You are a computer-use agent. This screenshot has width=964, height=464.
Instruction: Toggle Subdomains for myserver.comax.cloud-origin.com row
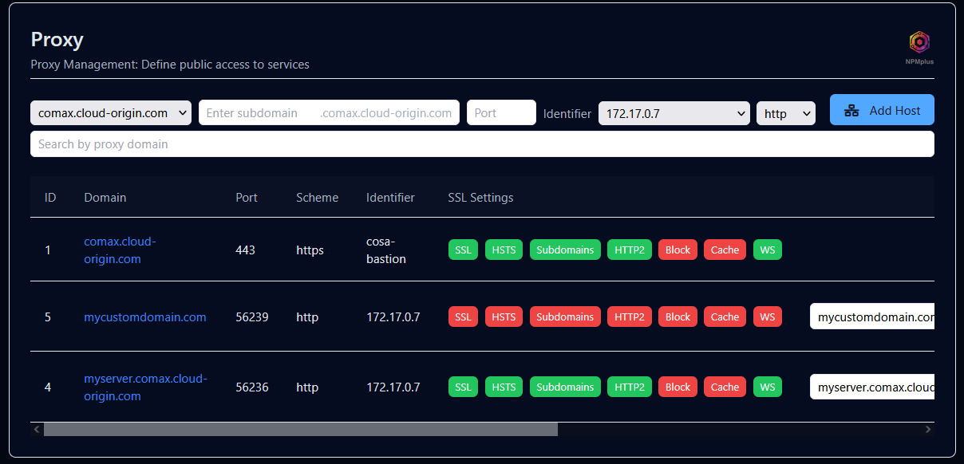coord(565,387)
